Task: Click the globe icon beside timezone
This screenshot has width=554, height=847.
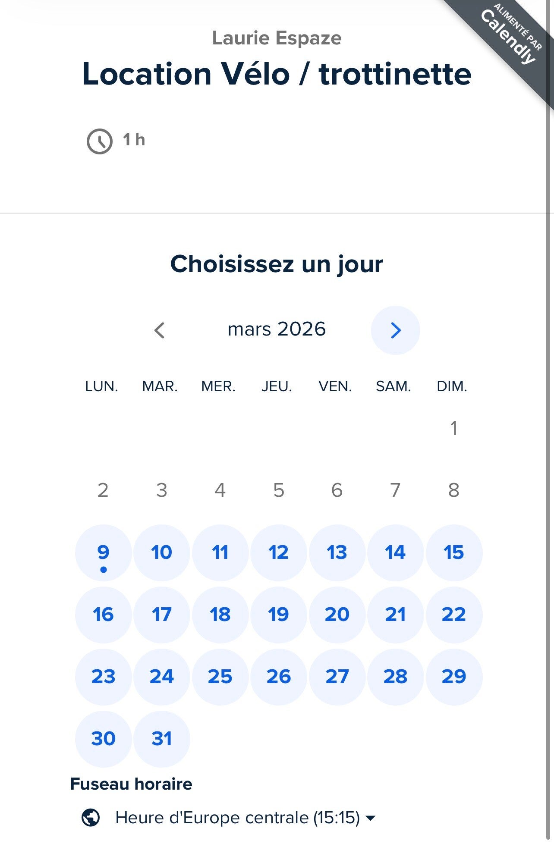Action: pyautogui.click(x=91, y=817)
